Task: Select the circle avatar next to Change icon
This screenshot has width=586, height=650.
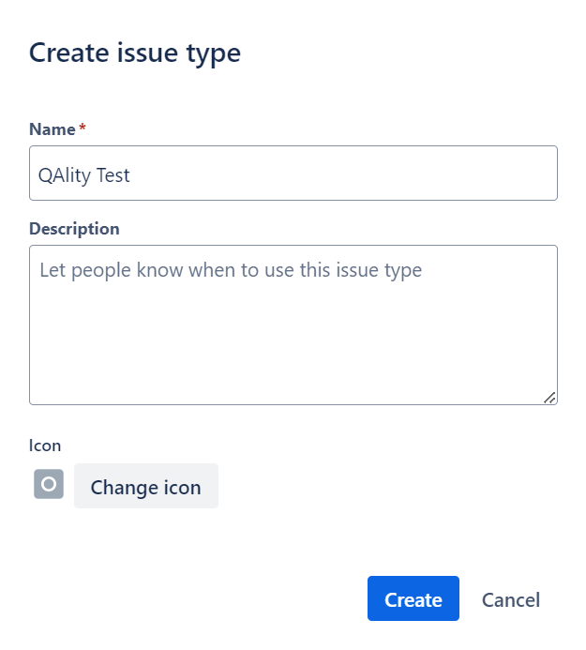Action: click(49, 484)
